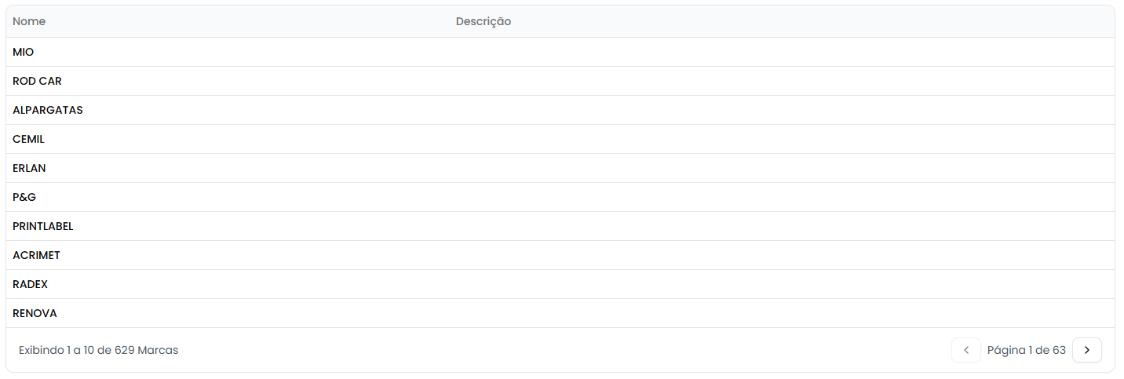Go to the next page of brands
1124x379 pixels.
(1086, 350)
